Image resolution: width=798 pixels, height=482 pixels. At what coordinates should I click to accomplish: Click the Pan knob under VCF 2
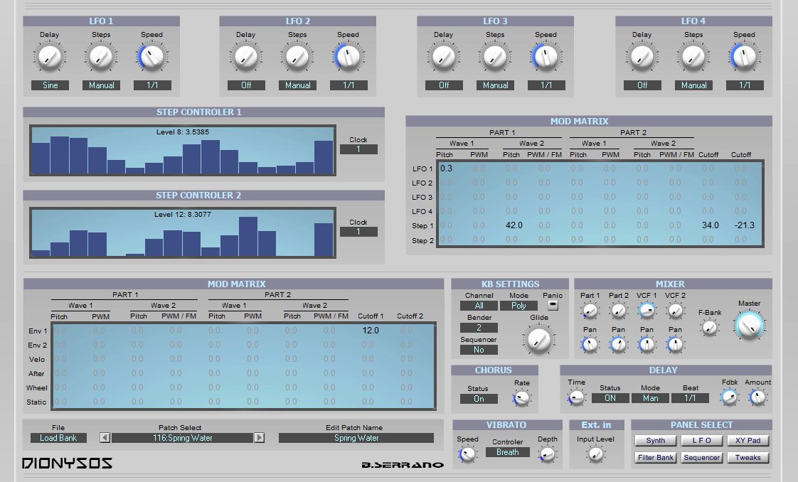point(676,345)
